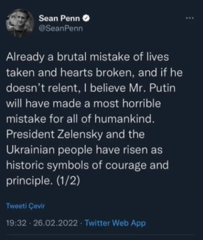Click the Sean Penn display name

click(x=60, y=19)
